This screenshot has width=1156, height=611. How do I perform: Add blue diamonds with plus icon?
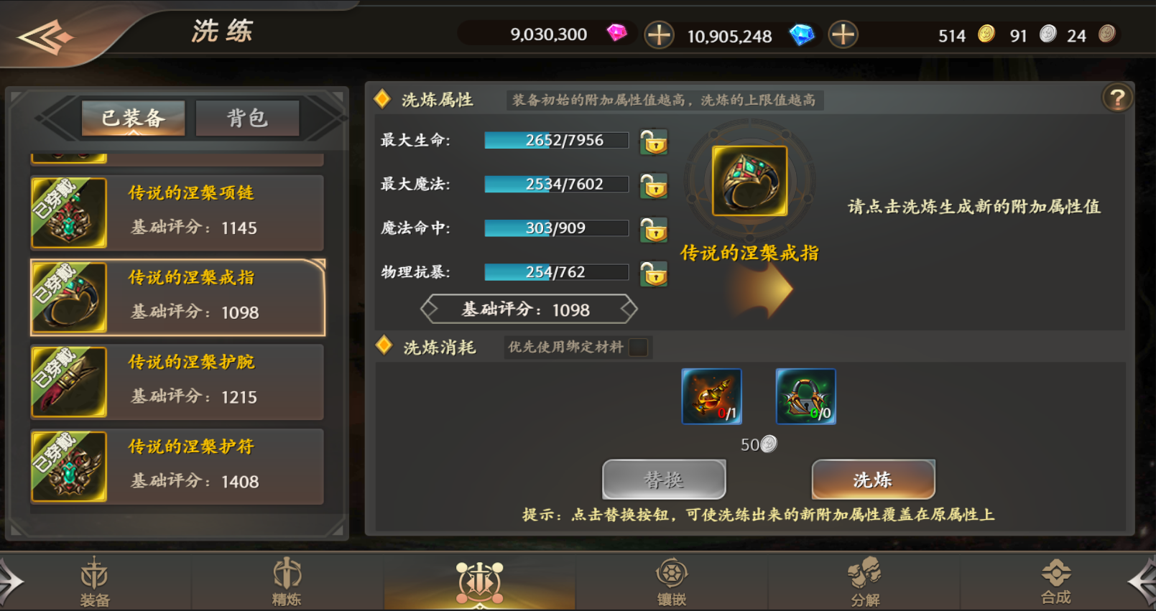[843, 34]
